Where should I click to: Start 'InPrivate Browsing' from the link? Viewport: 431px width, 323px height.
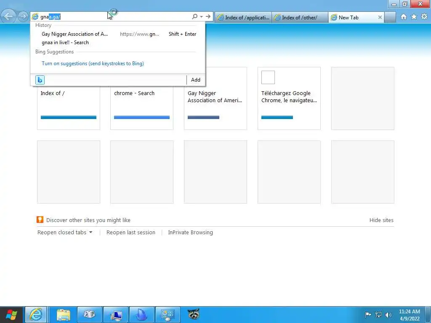[191, 233]
